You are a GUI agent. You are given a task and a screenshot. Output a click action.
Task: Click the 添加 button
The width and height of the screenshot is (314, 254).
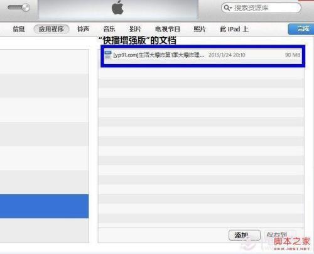tap(244, 235)
